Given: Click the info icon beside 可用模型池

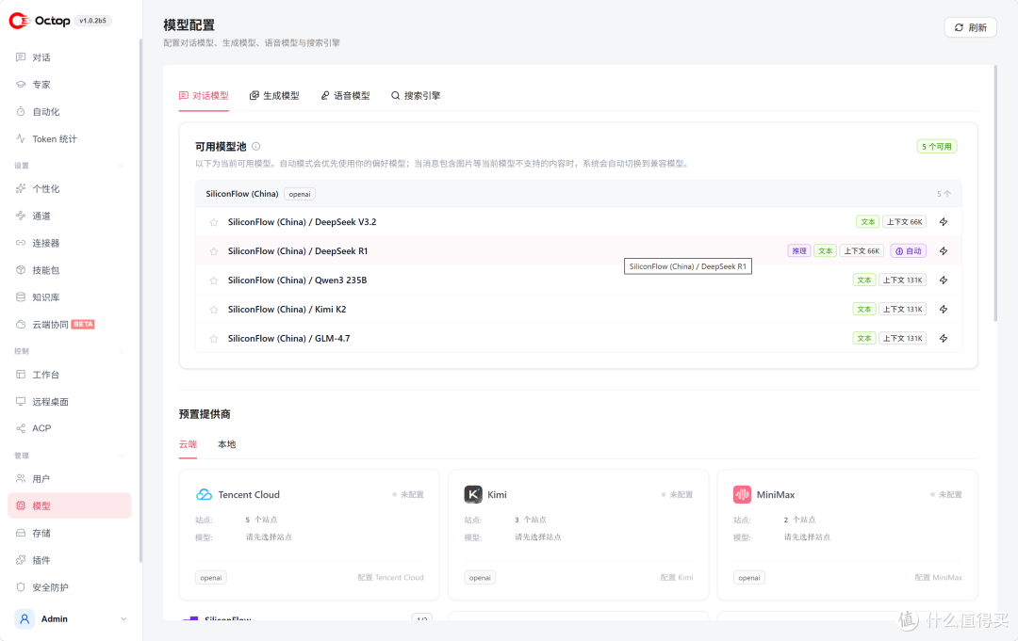Looking at the screenshot, I should 255,147.
